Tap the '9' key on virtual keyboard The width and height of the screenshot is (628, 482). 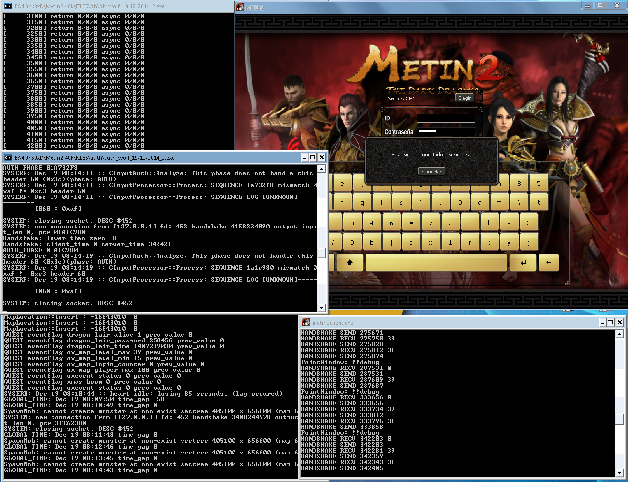(x=352, y=242)
